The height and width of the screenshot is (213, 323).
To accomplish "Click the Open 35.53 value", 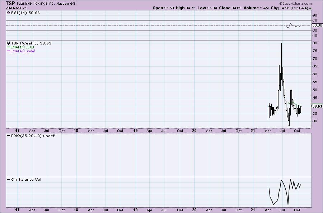I will (163, 8).
